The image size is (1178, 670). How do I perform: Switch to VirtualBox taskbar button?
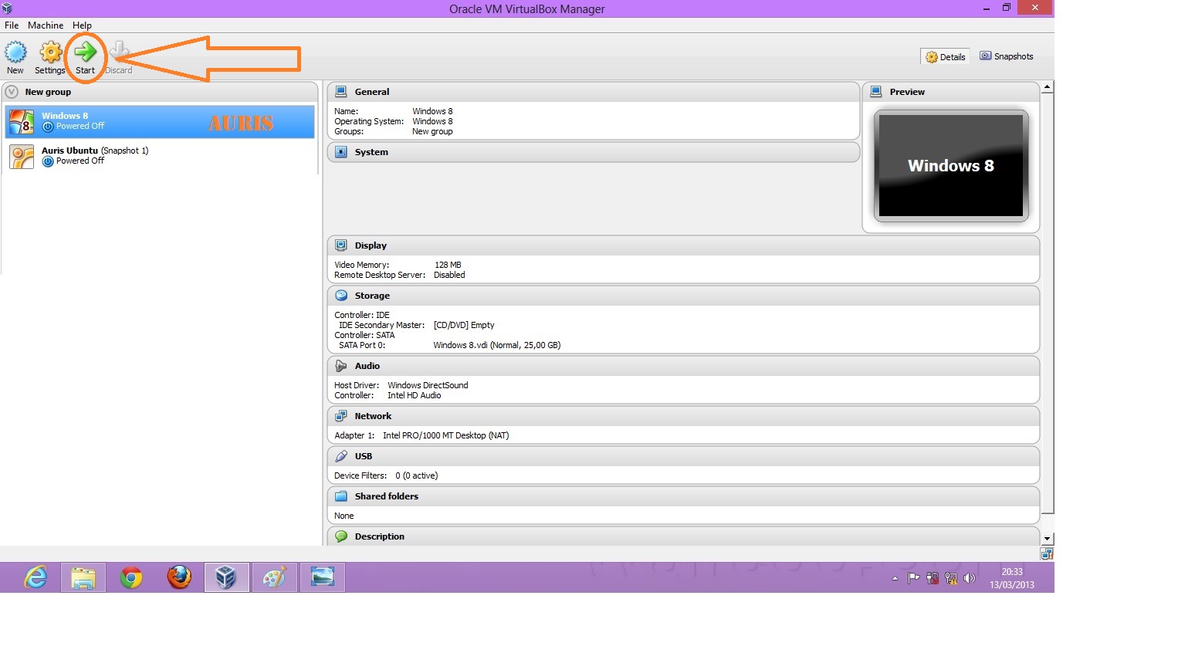coord(226,577)
